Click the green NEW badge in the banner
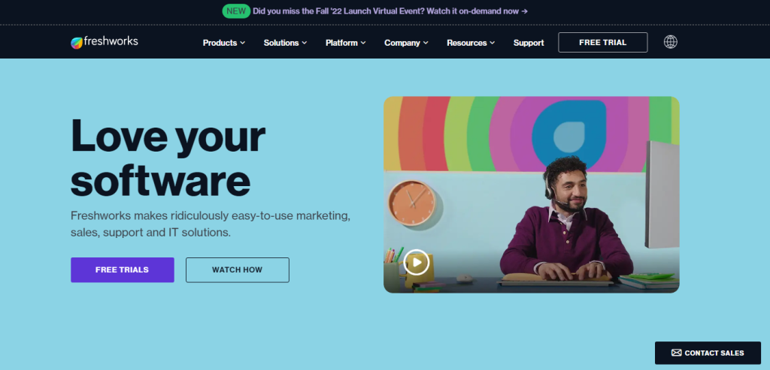The height and width of the screenshot is (370, 770). pos(236,11)
